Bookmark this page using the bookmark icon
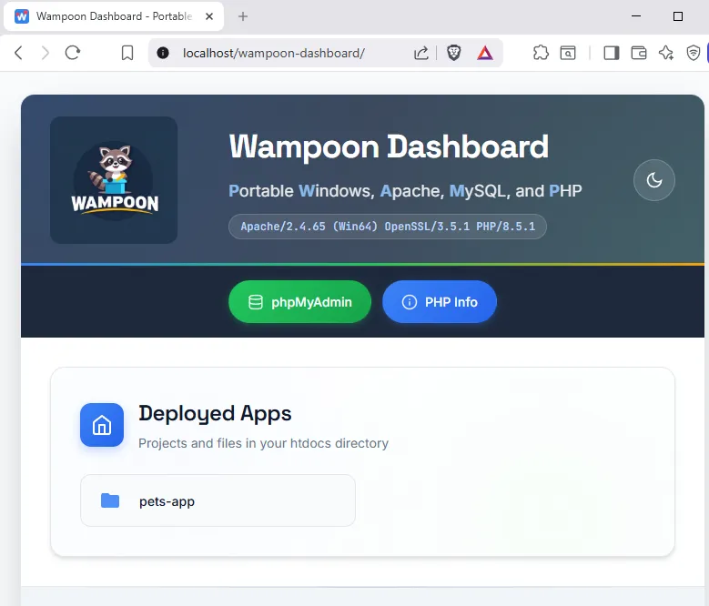709x606 pixels. coord(127,53)
